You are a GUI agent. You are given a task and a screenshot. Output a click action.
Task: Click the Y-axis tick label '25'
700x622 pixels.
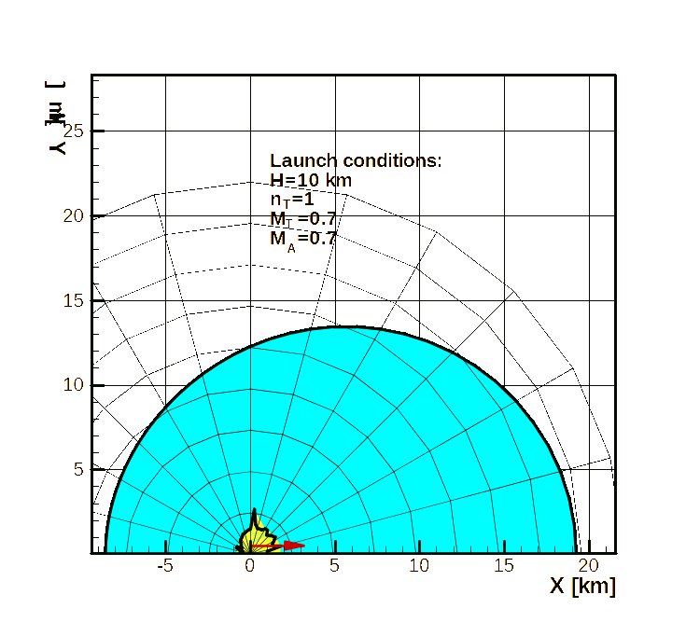click(73, 131)
